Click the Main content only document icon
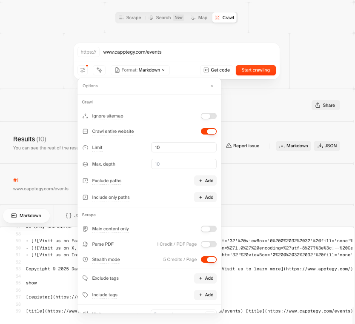The image size is (355, 324). pyautogui.click(x=86, y=229)
